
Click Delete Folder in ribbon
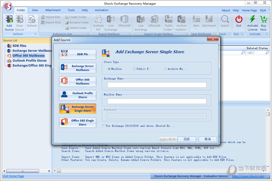76,28
